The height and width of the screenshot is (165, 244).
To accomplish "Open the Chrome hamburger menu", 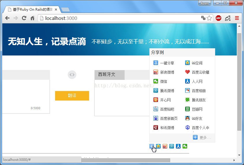I will pyautogui.click(x=237, y=18).
